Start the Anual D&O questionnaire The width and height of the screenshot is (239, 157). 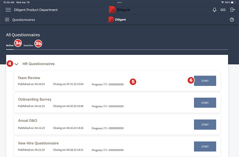205,124
